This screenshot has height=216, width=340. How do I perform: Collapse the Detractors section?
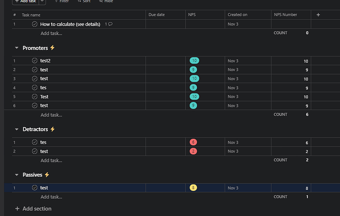[16, 129]
